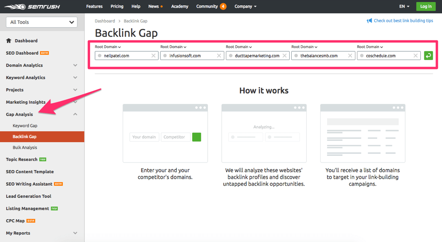Open Root Domain dropdown above infusionsoft.com
Viewport: 442px width, 242px height.
(x=174, y=47)
